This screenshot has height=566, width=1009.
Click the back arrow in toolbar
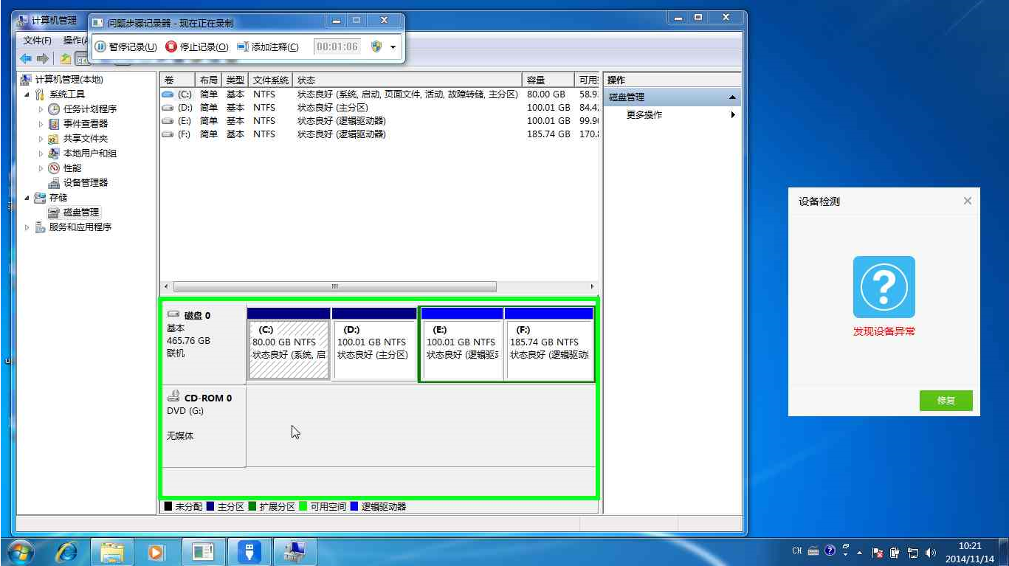26,59
